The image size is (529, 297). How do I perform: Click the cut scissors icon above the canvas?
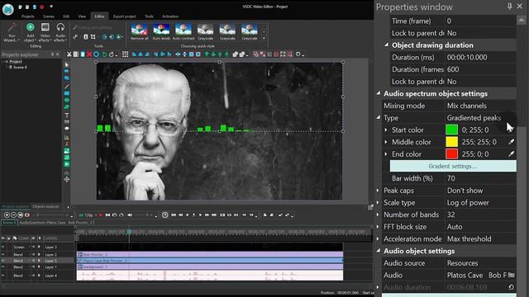coord(69,54)
